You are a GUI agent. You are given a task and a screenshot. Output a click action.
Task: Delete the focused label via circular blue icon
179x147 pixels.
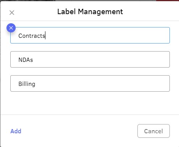click(11, 28)
